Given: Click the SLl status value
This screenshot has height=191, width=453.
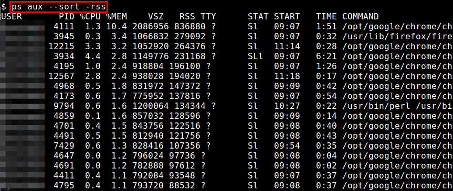Looking at the screenshot, I should [x=256, y=56].
